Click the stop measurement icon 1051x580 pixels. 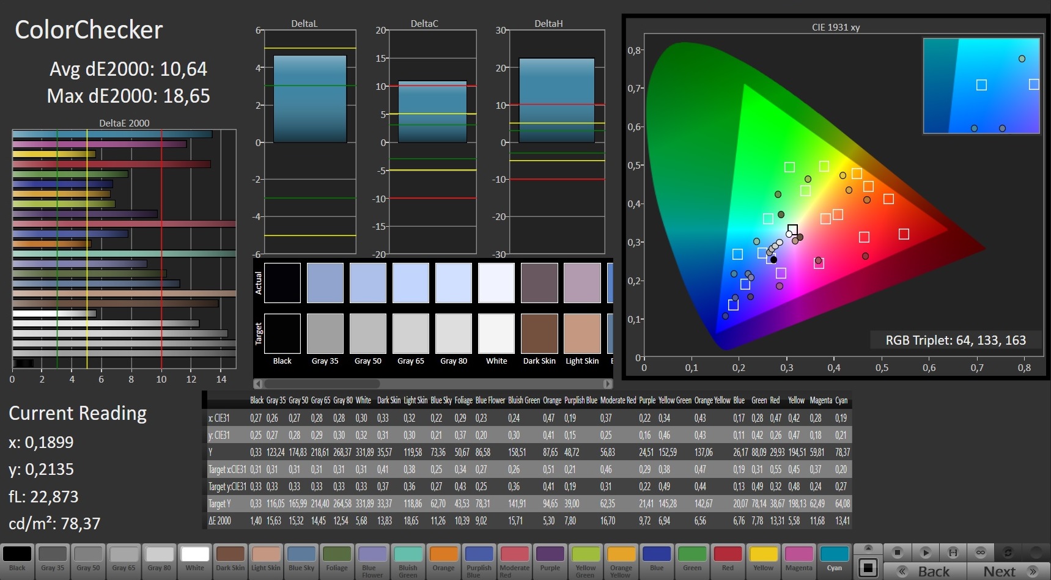click(x=897, y=552)
